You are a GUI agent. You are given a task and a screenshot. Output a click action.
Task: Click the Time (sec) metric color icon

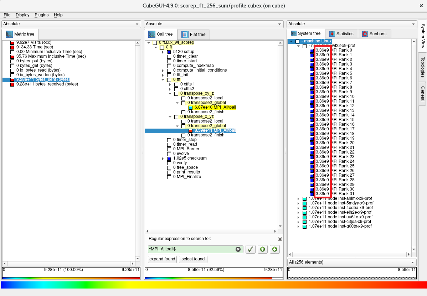pos(12,47)
